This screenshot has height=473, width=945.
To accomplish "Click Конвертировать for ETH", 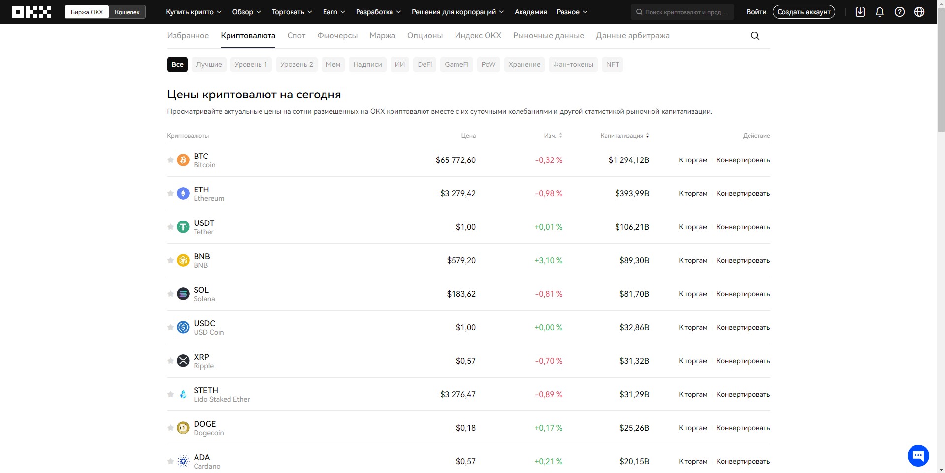I will [x=743, y=193].
